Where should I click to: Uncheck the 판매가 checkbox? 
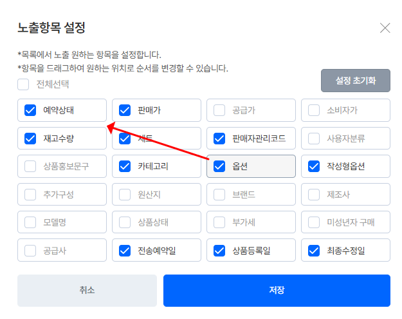[x=125, y=110]
